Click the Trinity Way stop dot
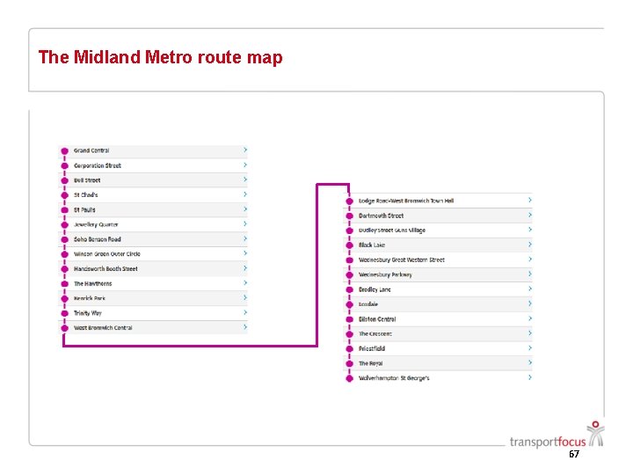 64,313
